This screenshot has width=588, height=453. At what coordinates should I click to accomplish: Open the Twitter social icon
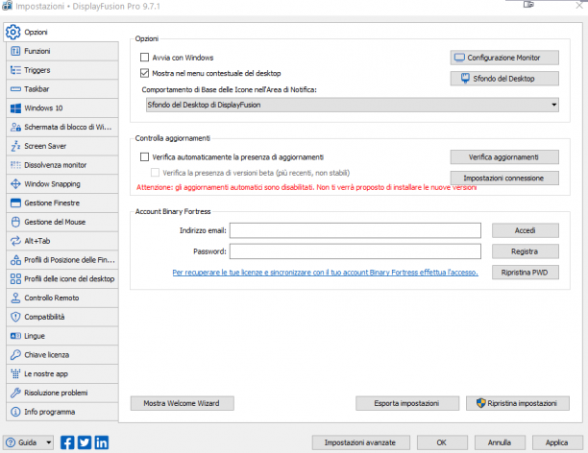85,442
